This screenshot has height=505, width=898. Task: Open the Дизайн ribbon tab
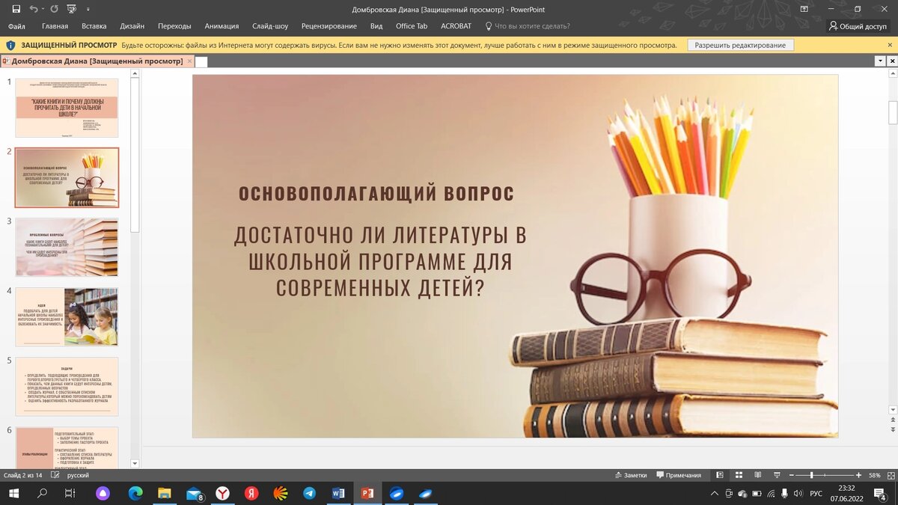[x=132, y=25]
